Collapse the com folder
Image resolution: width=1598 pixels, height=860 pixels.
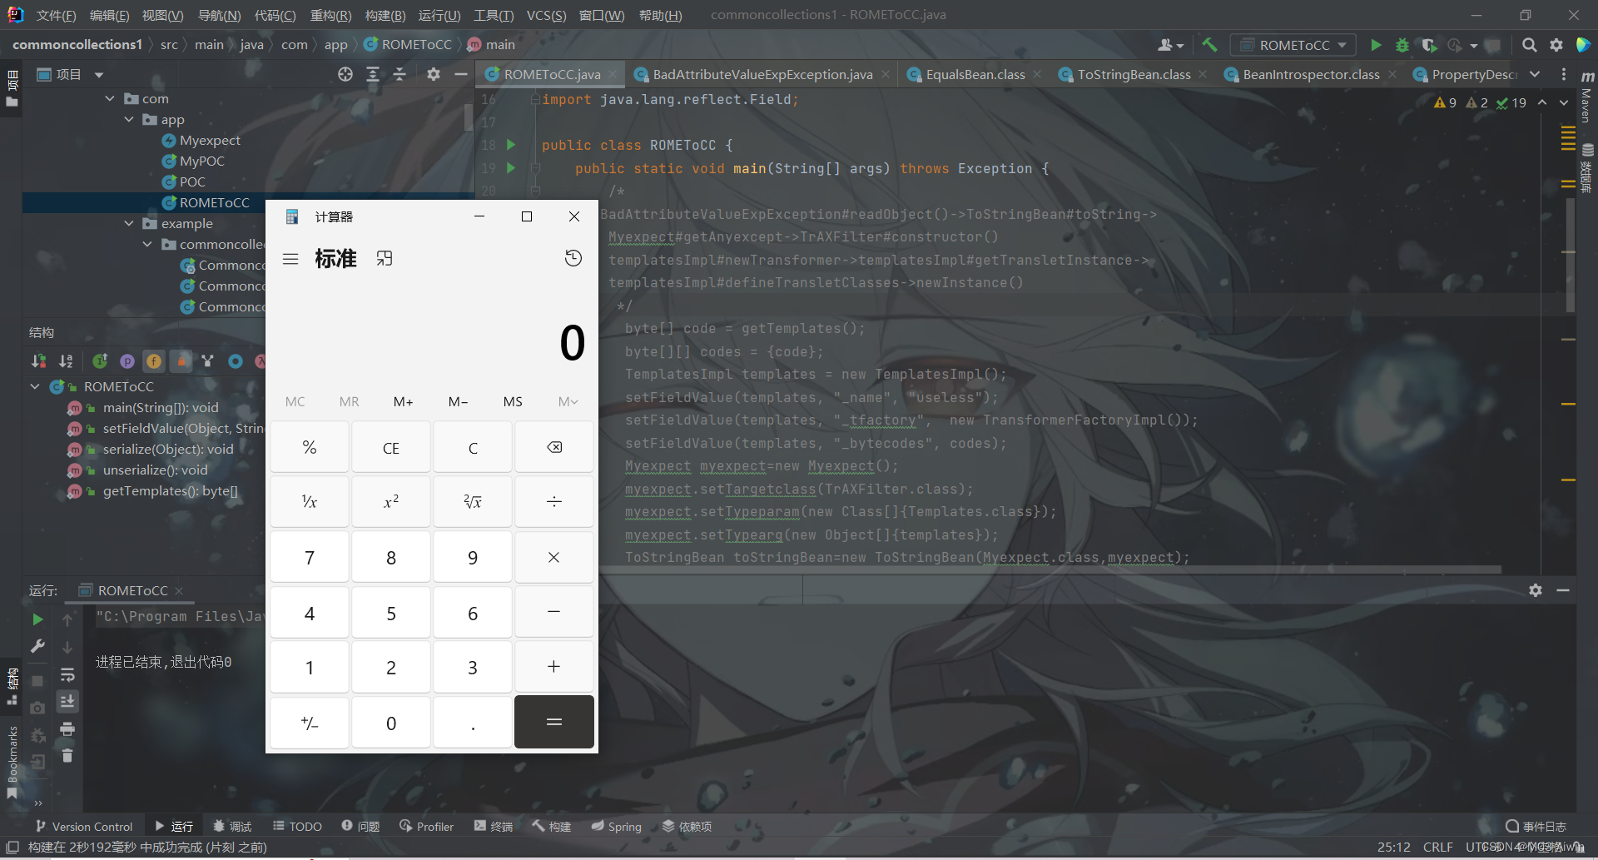pos(110,98)
